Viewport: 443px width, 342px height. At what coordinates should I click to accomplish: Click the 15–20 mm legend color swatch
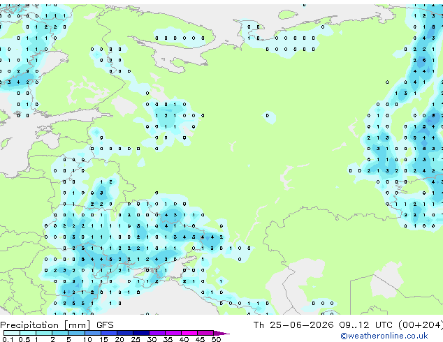tap(109, 333)
